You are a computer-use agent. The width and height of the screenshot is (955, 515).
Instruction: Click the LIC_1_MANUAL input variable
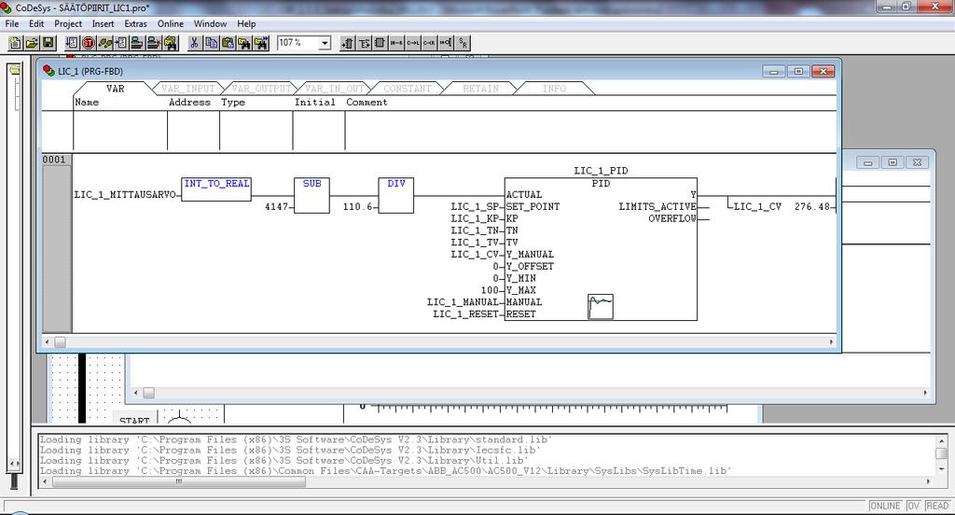(x=463, y=301)
